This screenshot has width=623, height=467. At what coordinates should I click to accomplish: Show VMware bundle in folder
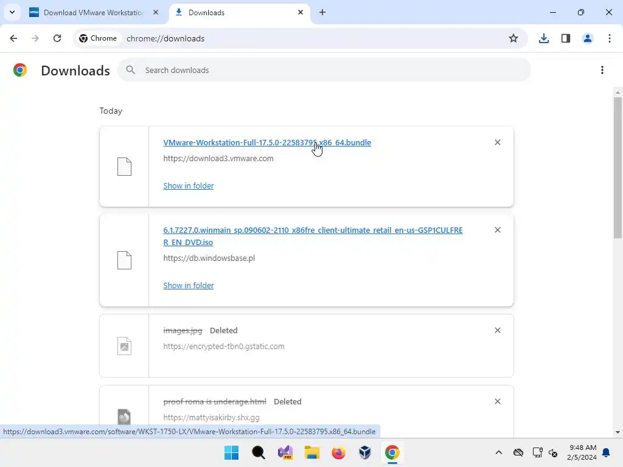click(x=189, y=186)
